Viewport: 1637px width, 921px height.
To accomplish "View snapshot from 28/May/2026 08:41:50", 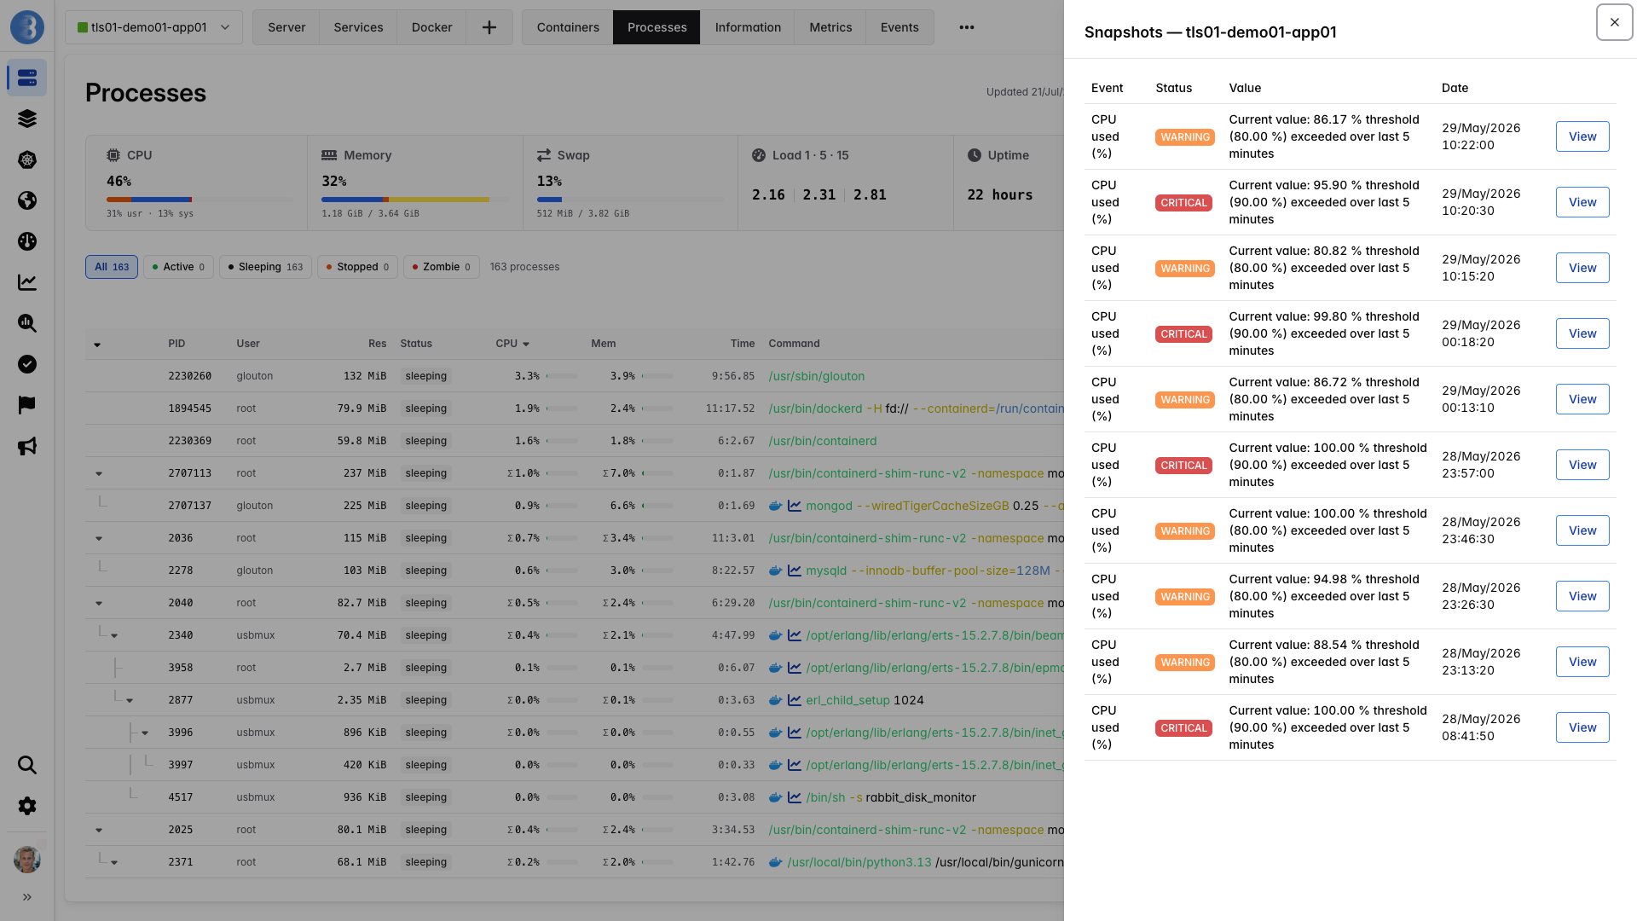I will coord(1582,727).
